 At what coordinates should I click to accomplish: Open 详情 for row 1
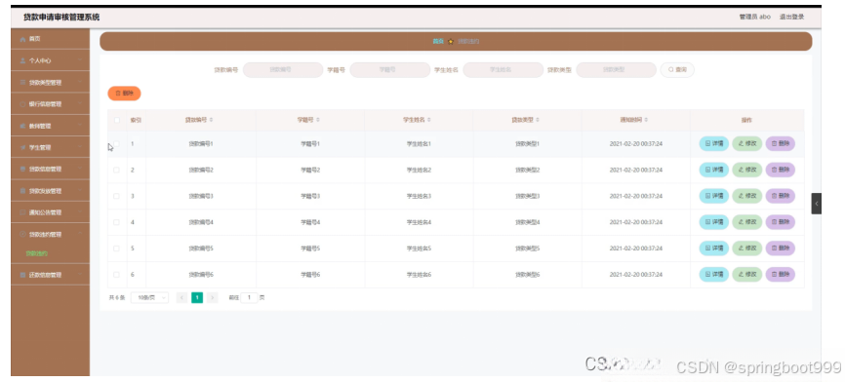click(714, 143)
